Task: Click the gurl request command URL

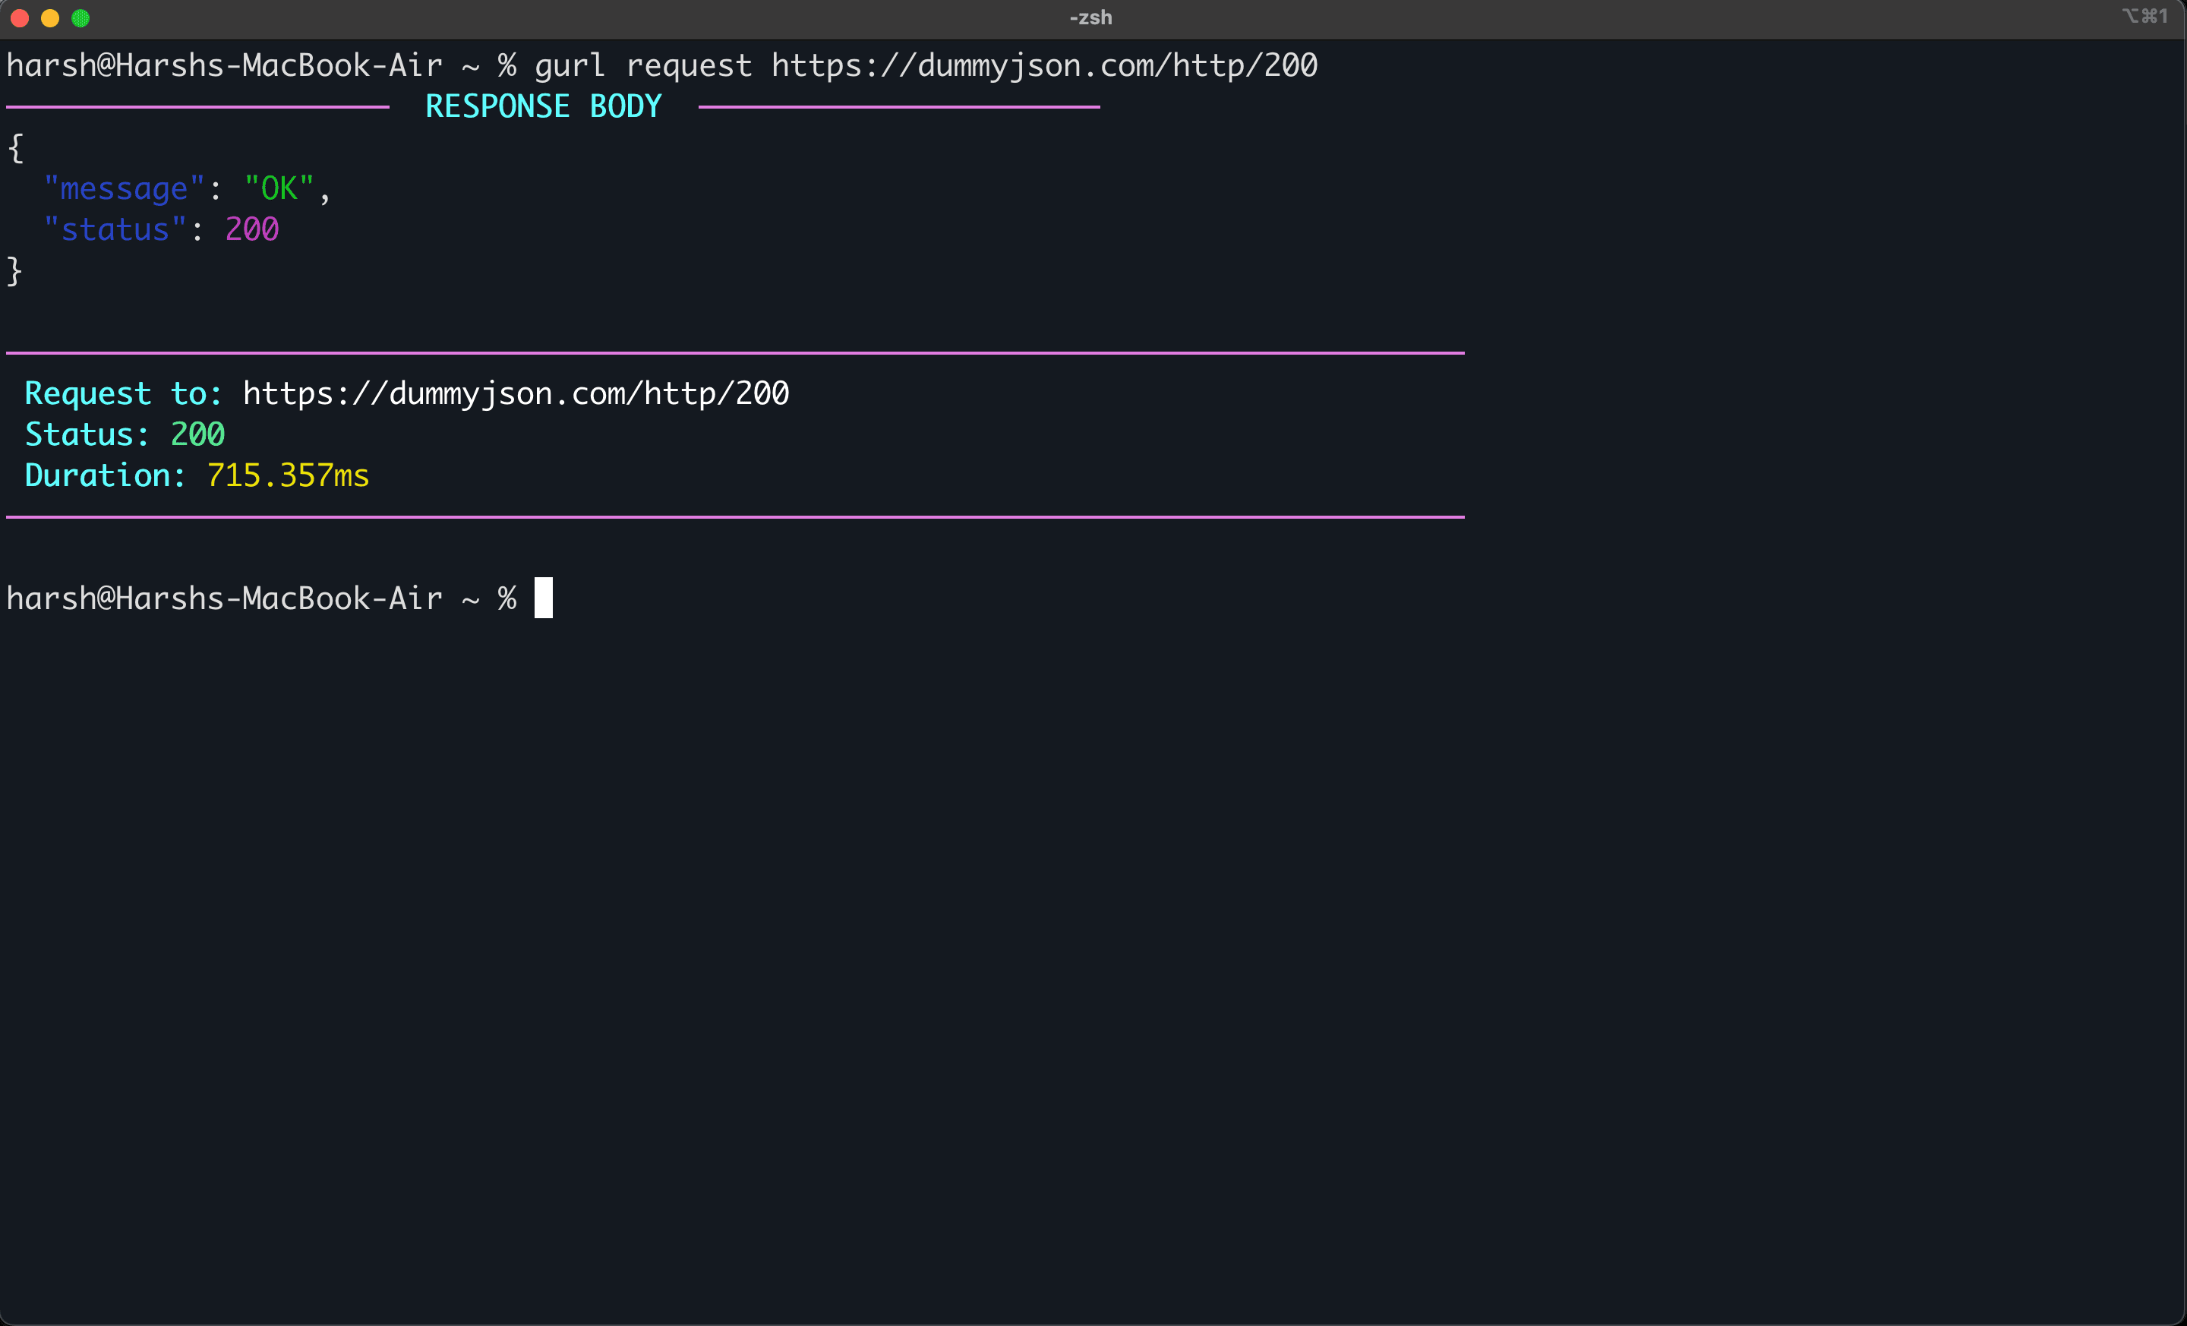Action: click(x=1044, y=65)
